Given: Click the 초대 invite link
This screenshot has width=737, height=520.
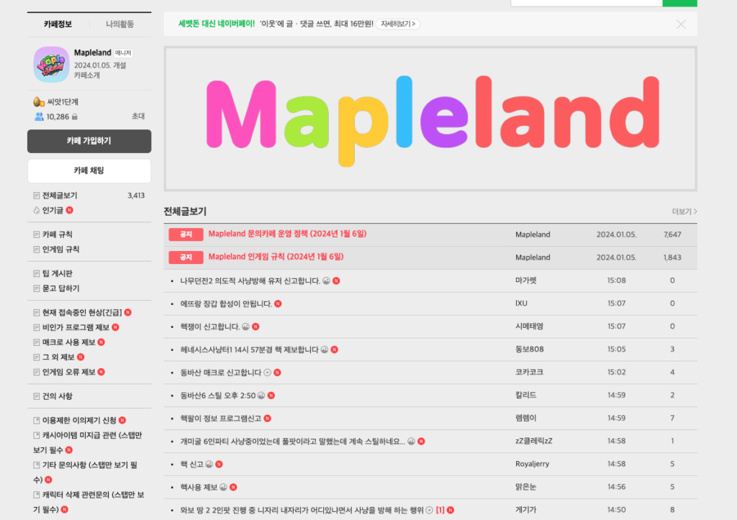Looking at the screenshot, I should click(x=138, y=116).
